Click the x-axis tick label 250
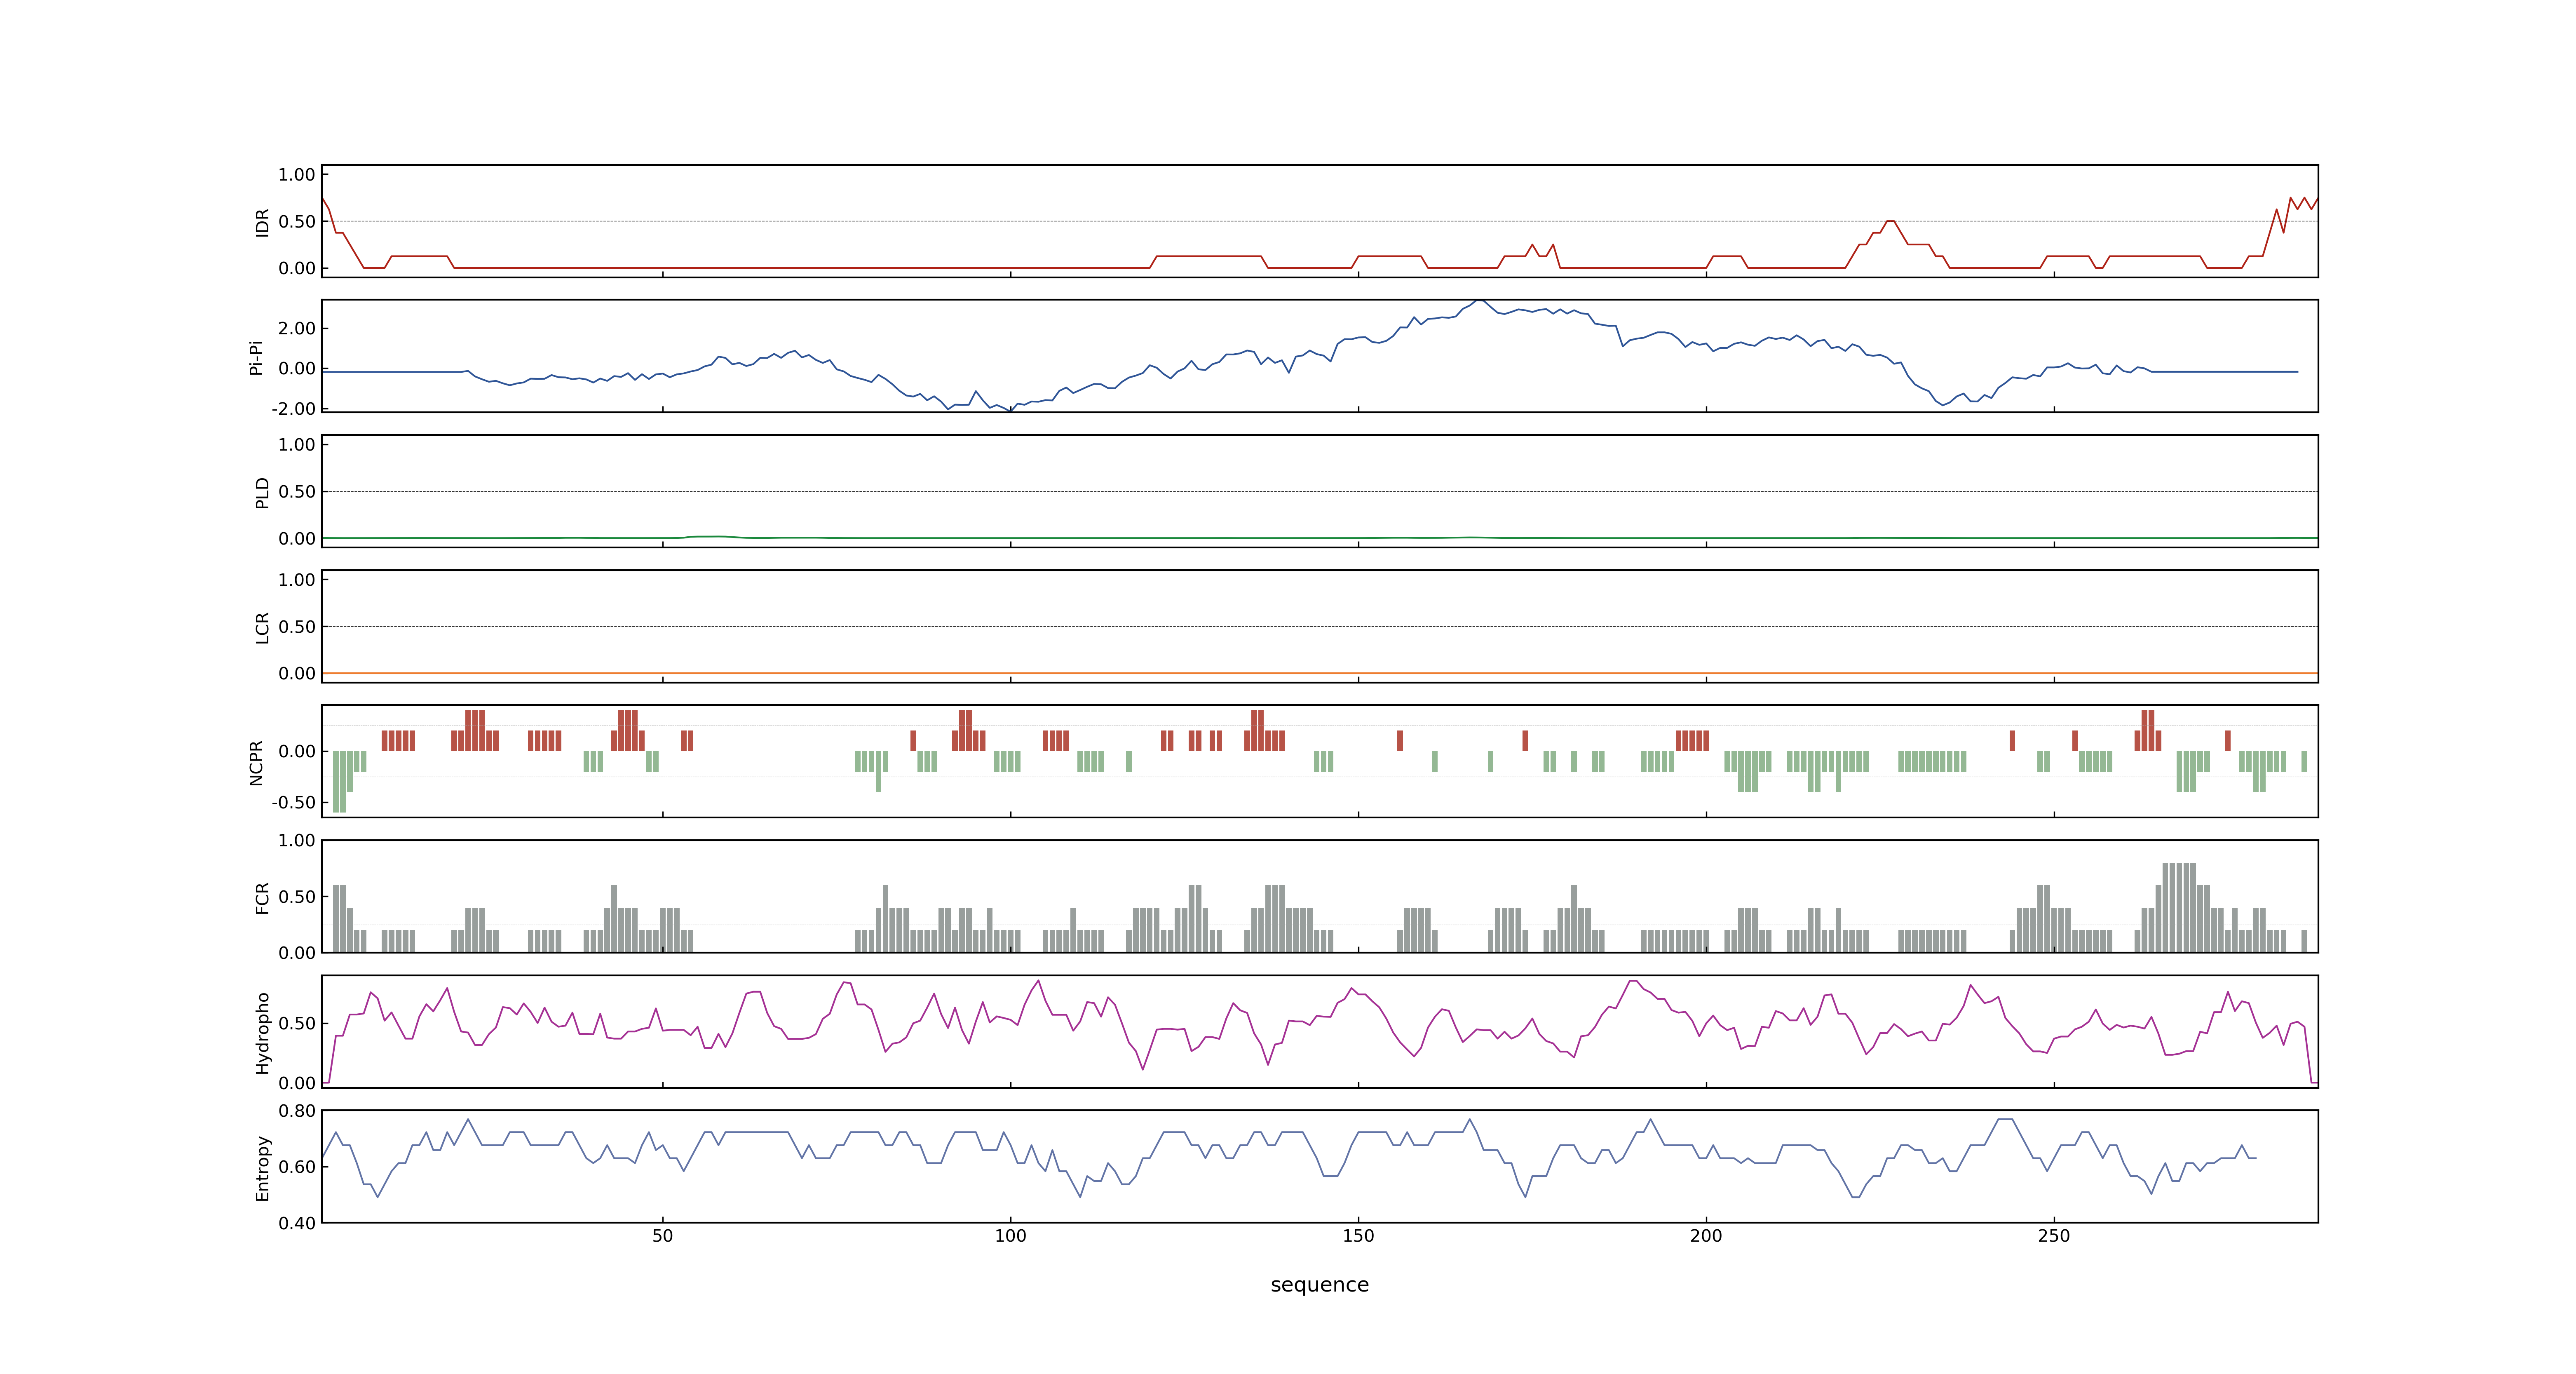 2054,1236
